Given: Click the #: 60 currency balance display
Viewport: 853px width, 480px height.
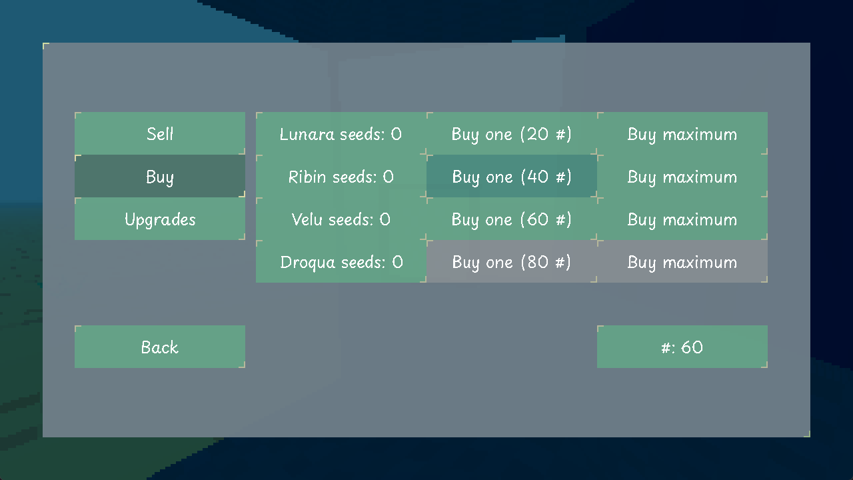Looking at the screenshot, I should click(682, 347).
